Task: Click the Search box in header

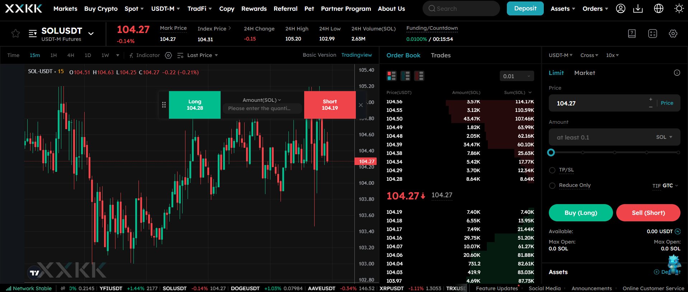Action: [461, 9]
